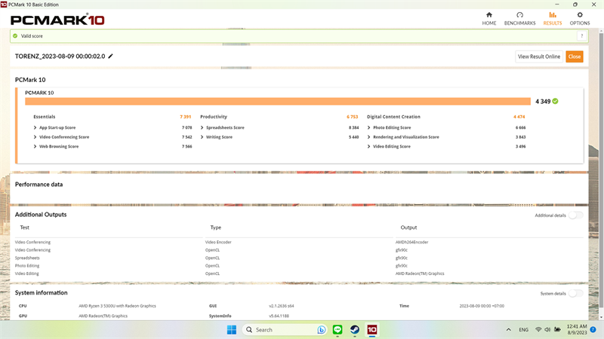Edit the result name with pencil icon
Viewport: 604px width, 339px height.
click(110, 56)
